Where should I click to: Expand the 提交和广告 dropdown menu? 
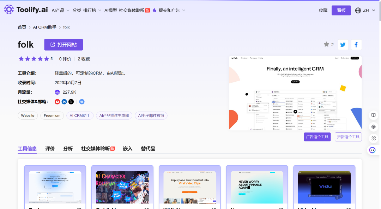click(172, 11)
